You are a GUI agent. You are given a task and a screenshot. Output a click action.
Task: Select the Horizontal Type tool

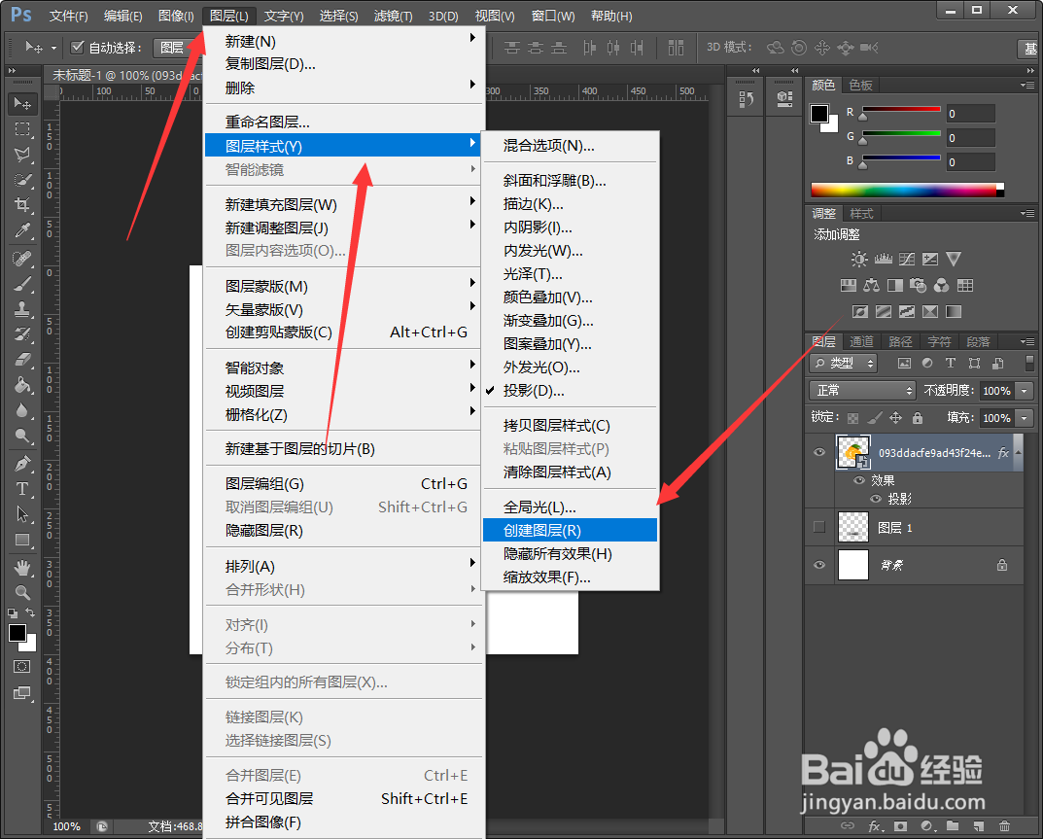[22, 488]
